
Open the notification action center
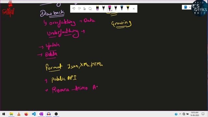coord(203,114)
